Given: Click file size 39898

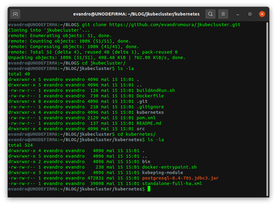Looking at the screenshot, I should tap(97, 183).
